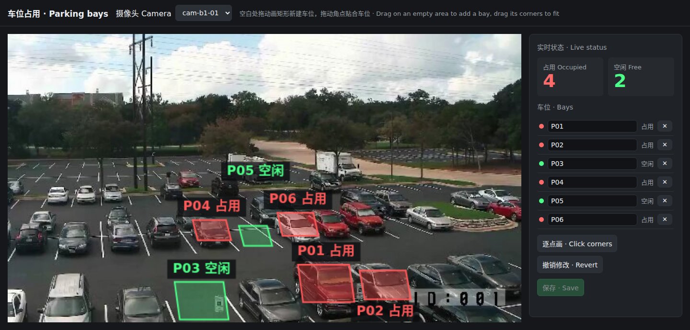Select the P06 occupied bay overlay

298,225
